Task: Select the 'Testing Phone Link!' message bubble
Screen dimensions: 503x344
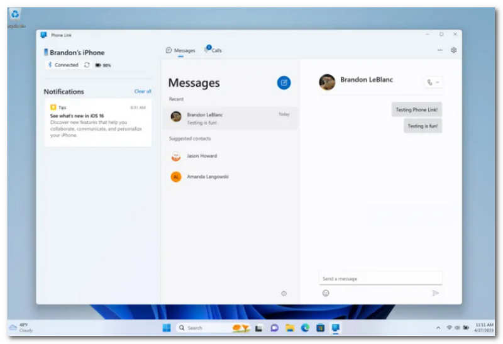Action: tap(416, 110)
